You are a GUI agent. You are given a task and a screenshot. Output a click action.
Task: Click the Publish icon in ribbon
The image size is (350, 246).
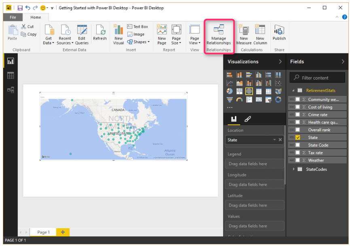[279, 30]
